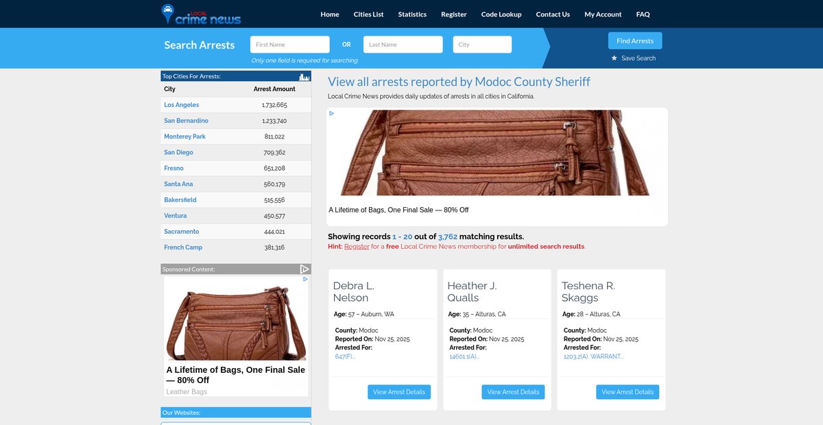Open the Sacramento city link
This screenshot has height=425, width=823.
(x=182, y=231)
